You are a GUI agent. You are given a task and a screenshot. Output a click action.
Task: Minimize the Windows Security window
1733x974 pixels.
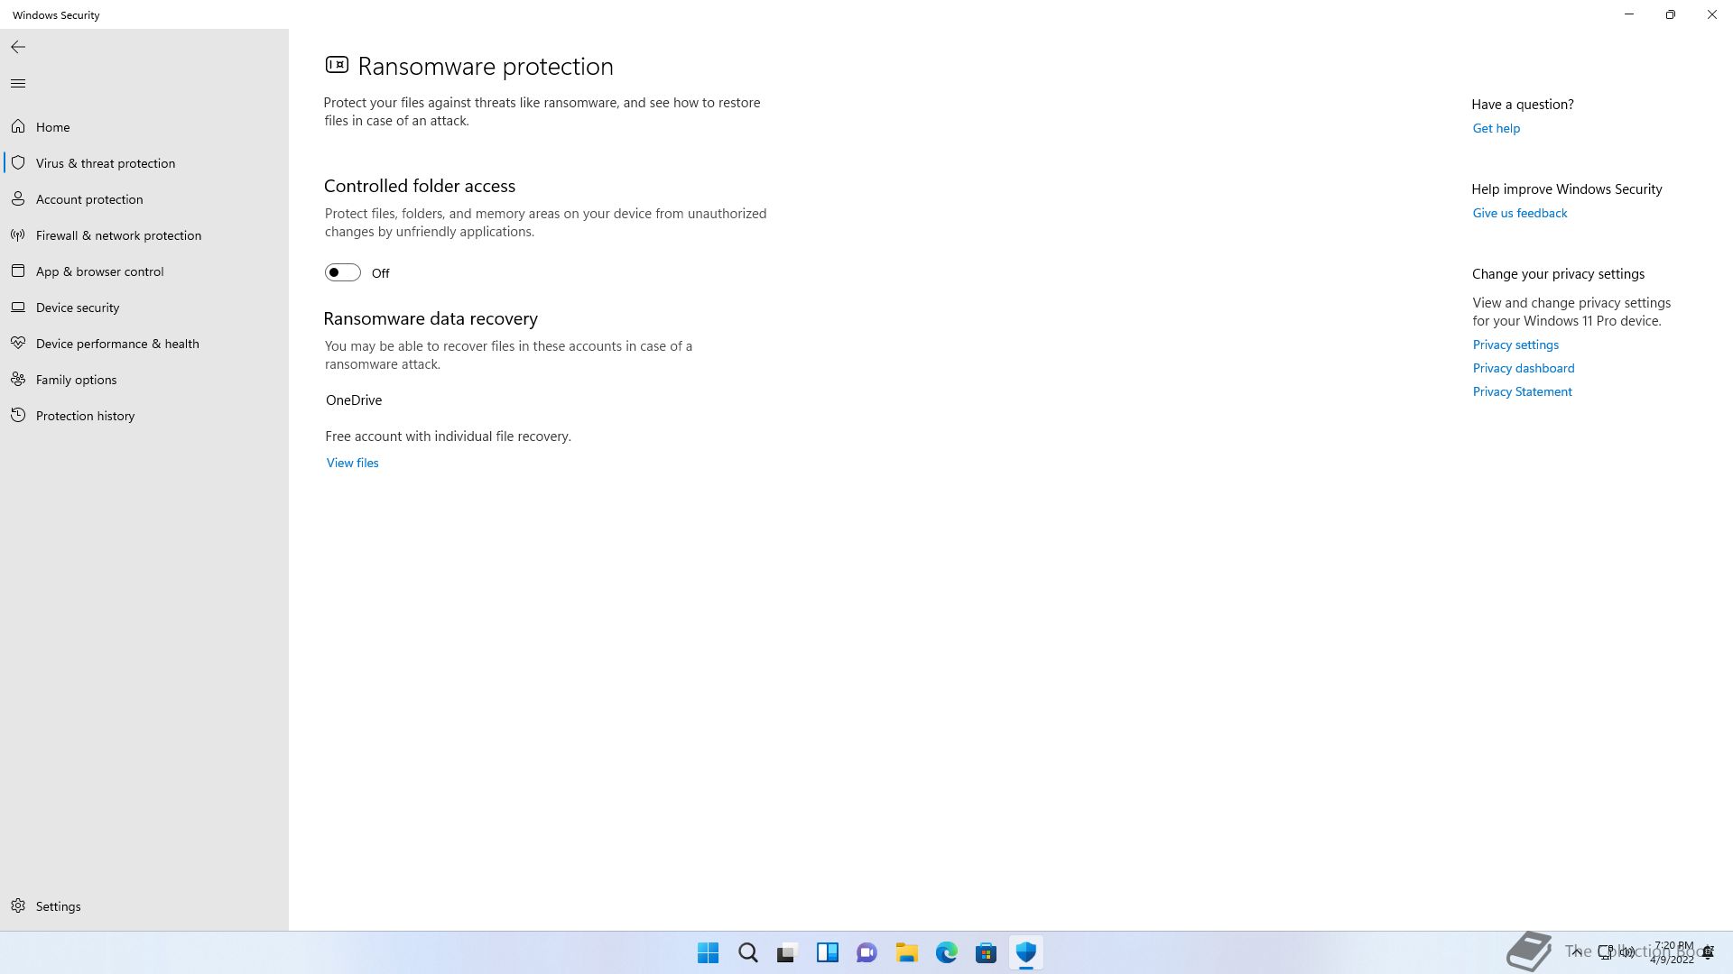[x=1629, y=14]
